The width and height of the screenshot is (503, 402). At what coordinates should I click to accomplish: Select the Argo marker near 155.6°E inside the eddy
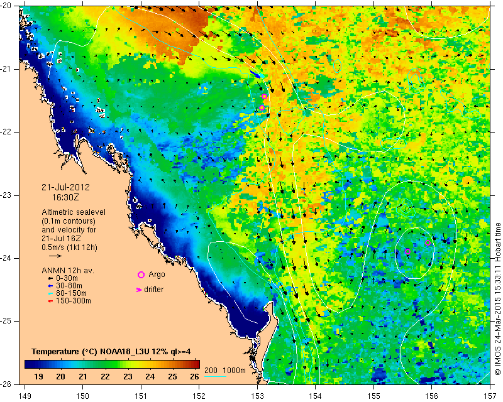[x=407, y=252]
